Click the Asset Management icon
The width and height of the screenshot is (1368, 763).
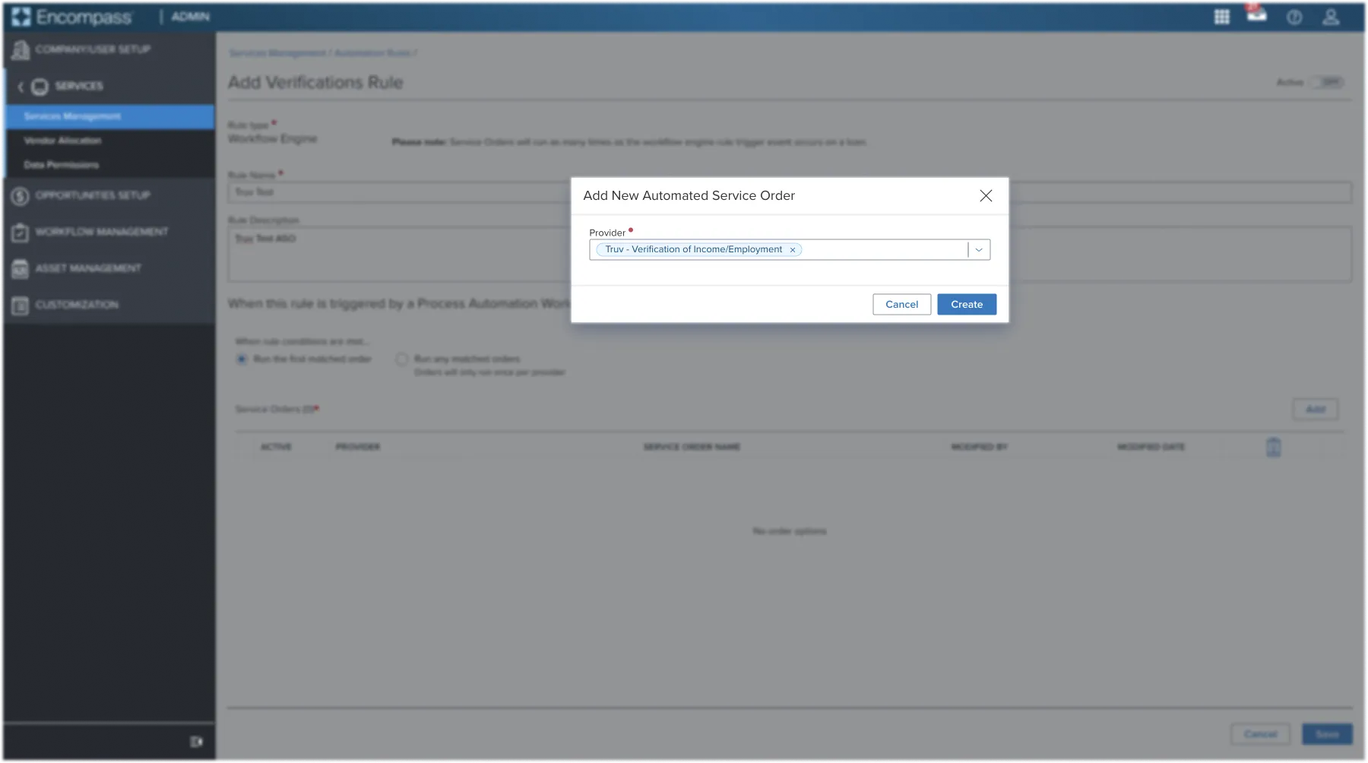click(x=21, y=269)
